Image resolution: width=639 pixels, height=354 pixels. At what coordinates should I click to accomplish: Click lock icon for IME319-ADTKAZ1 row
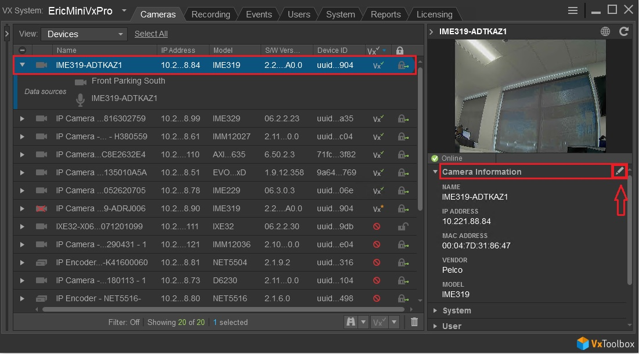click(403, 65)
